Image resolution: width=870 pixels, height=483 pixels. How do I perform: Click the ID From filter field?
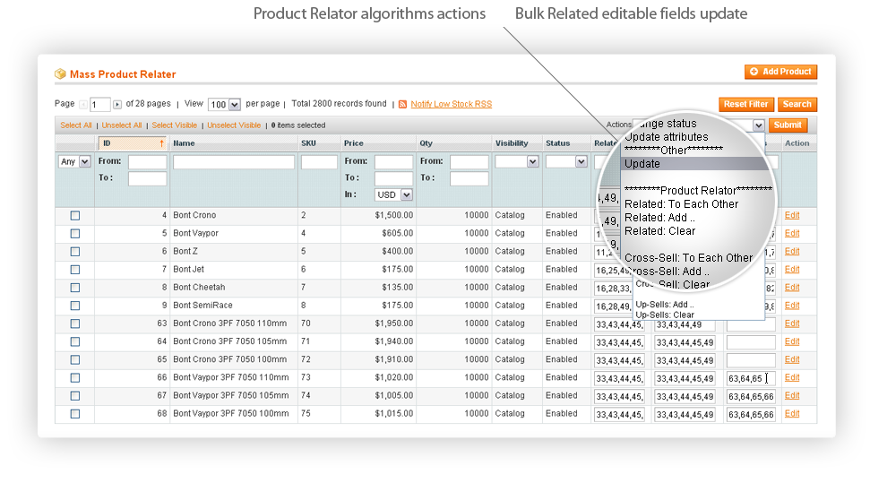click(x=148, y=161)
